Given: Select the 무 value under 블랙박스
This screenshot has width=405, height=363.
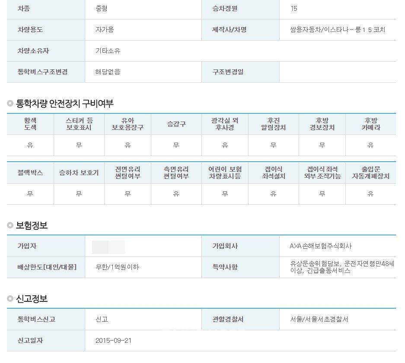Looking at the screenshot, I should coord(30,194).
